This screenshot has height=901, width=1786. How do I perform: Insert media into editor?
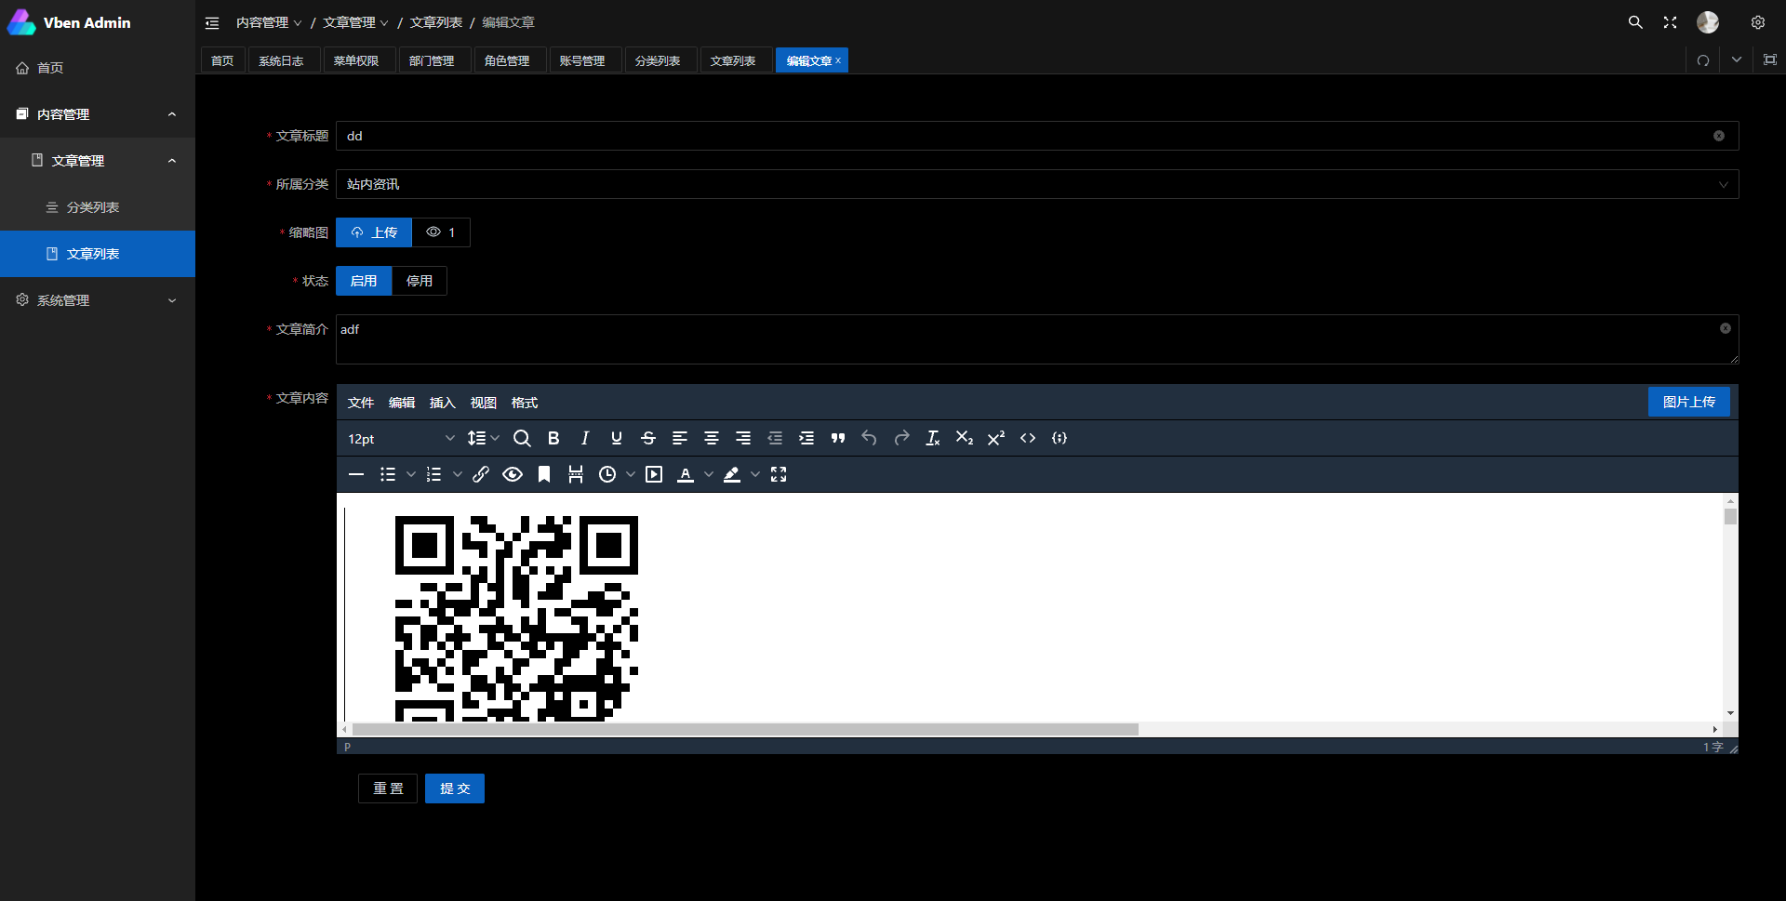point(654,474)
